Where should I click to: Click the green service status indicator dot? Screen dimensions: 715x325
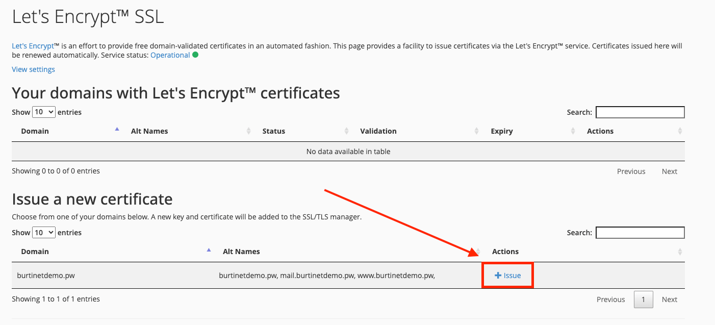[x=195, y=55]
